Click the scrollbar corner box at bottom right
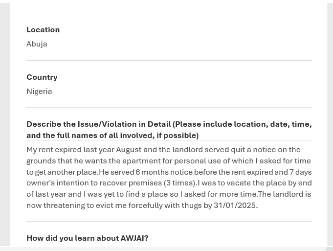333x251 pixels. point(329,249)
